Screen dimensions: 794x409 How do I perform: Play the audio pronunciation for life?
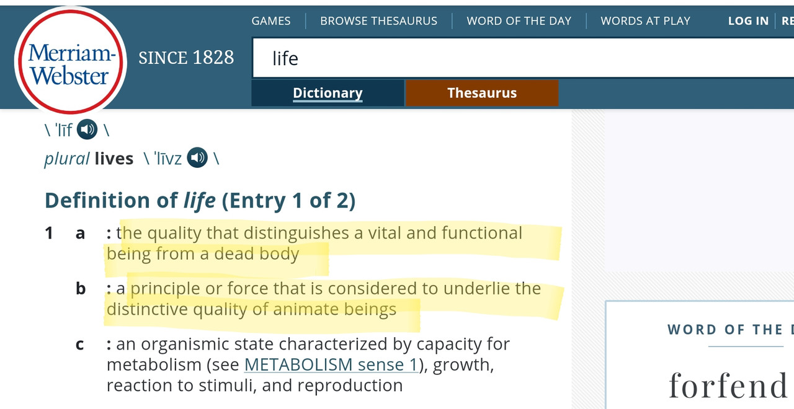coord(87,130)
